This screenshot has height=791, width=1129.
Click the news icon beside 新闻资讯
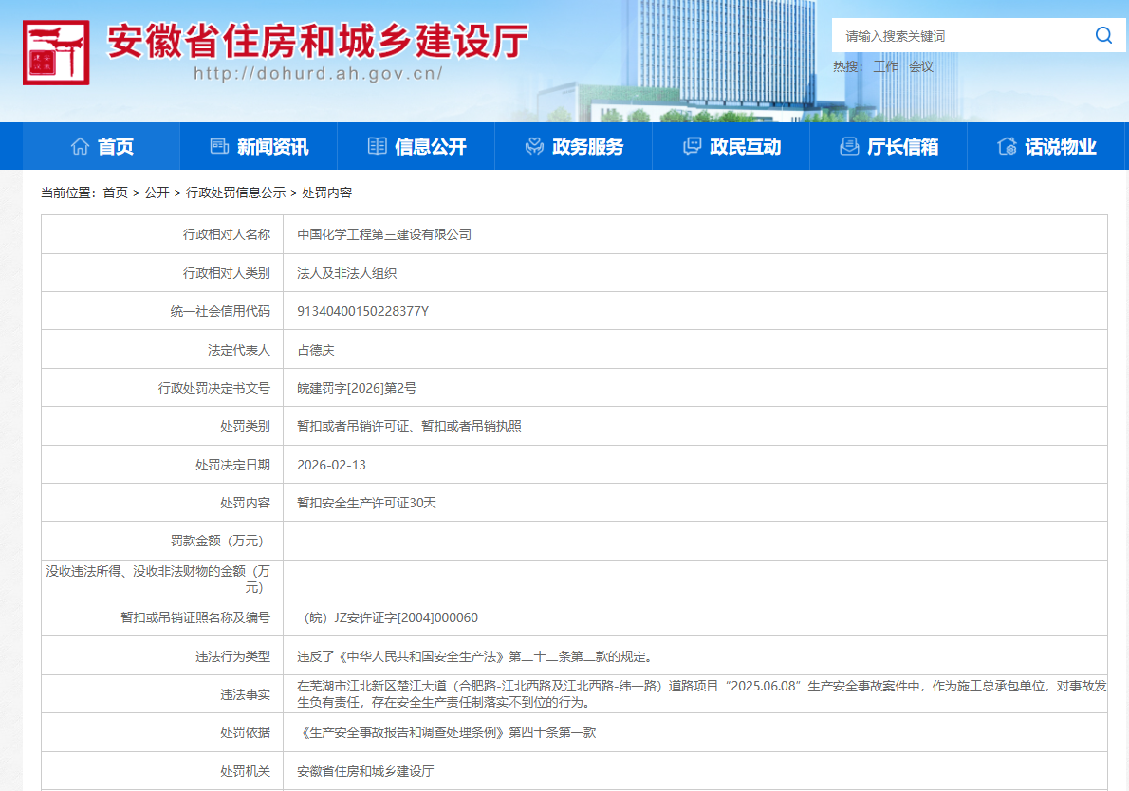click(219, 146)
